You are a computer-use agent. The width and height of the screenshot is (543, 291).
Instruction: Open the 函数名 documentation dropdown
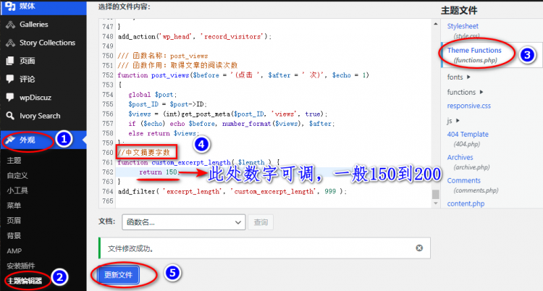(x=184, y=222)
